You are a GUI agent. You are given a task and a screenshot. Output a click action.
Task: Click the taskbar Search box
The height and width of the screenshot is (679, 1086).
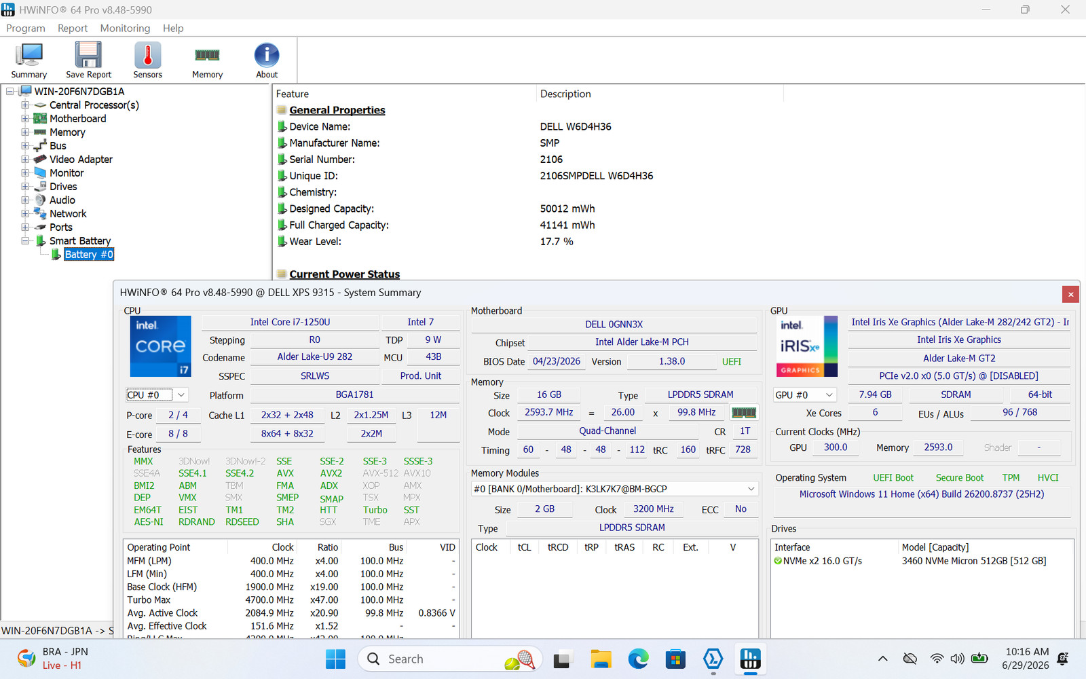[451, 659]
